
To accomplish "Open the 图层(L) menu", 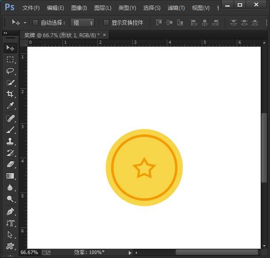I will [103, 8].
